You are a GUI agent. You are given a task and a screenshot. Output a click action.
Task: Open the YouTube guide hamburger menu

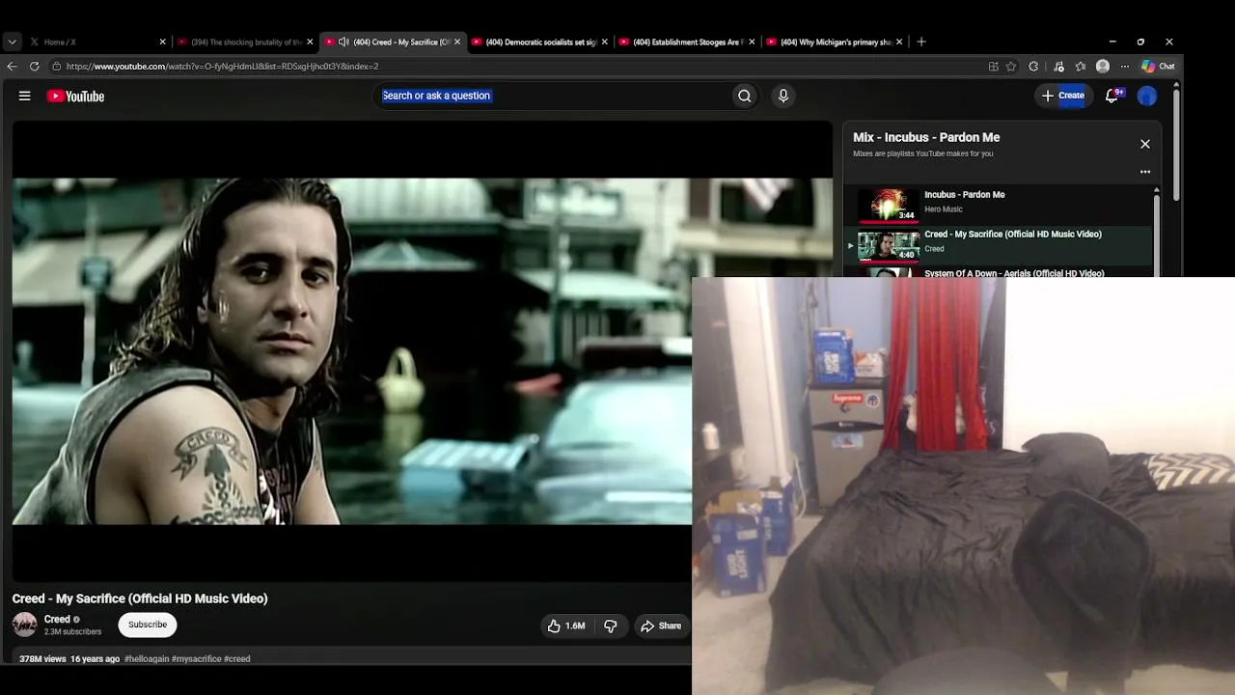pyautogui.click(x=24, y=96)
